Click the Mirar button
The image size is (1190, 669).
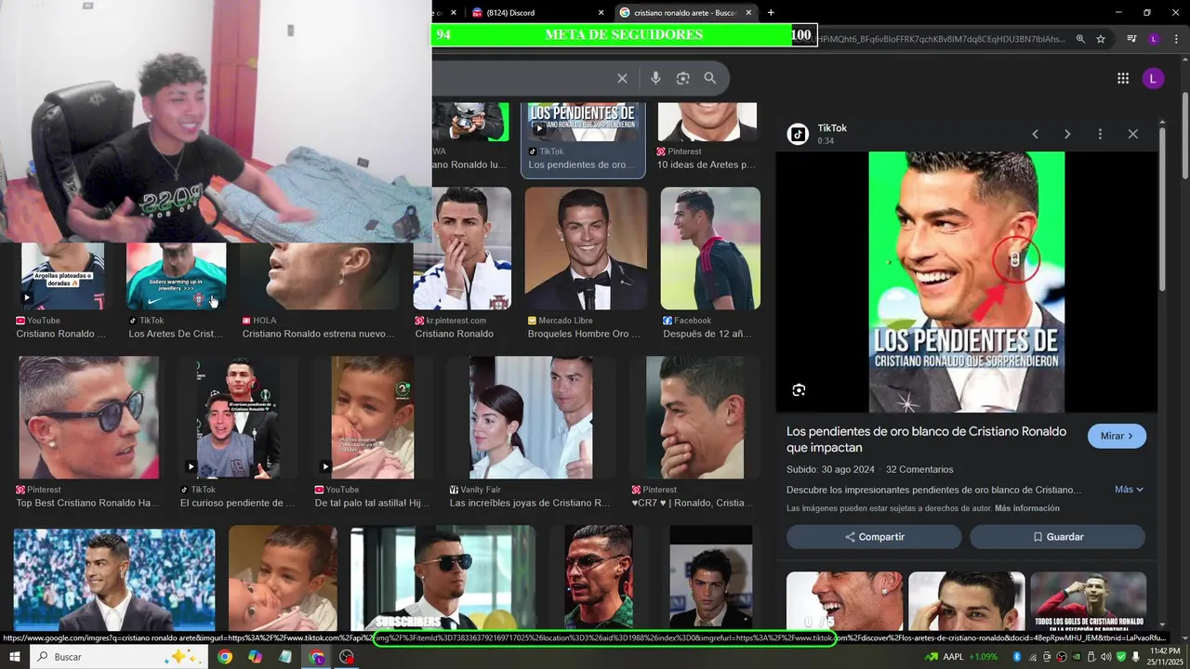[1117, 436]
